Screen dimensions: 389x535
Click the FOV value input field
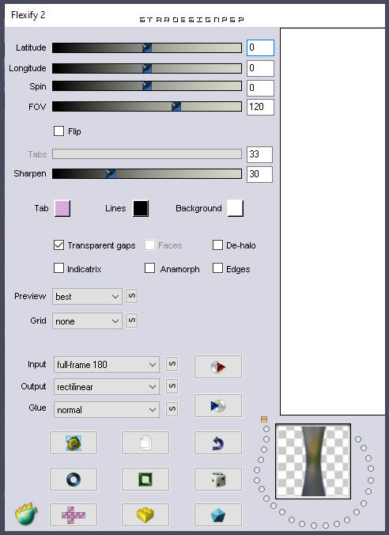tap(260, 107)
